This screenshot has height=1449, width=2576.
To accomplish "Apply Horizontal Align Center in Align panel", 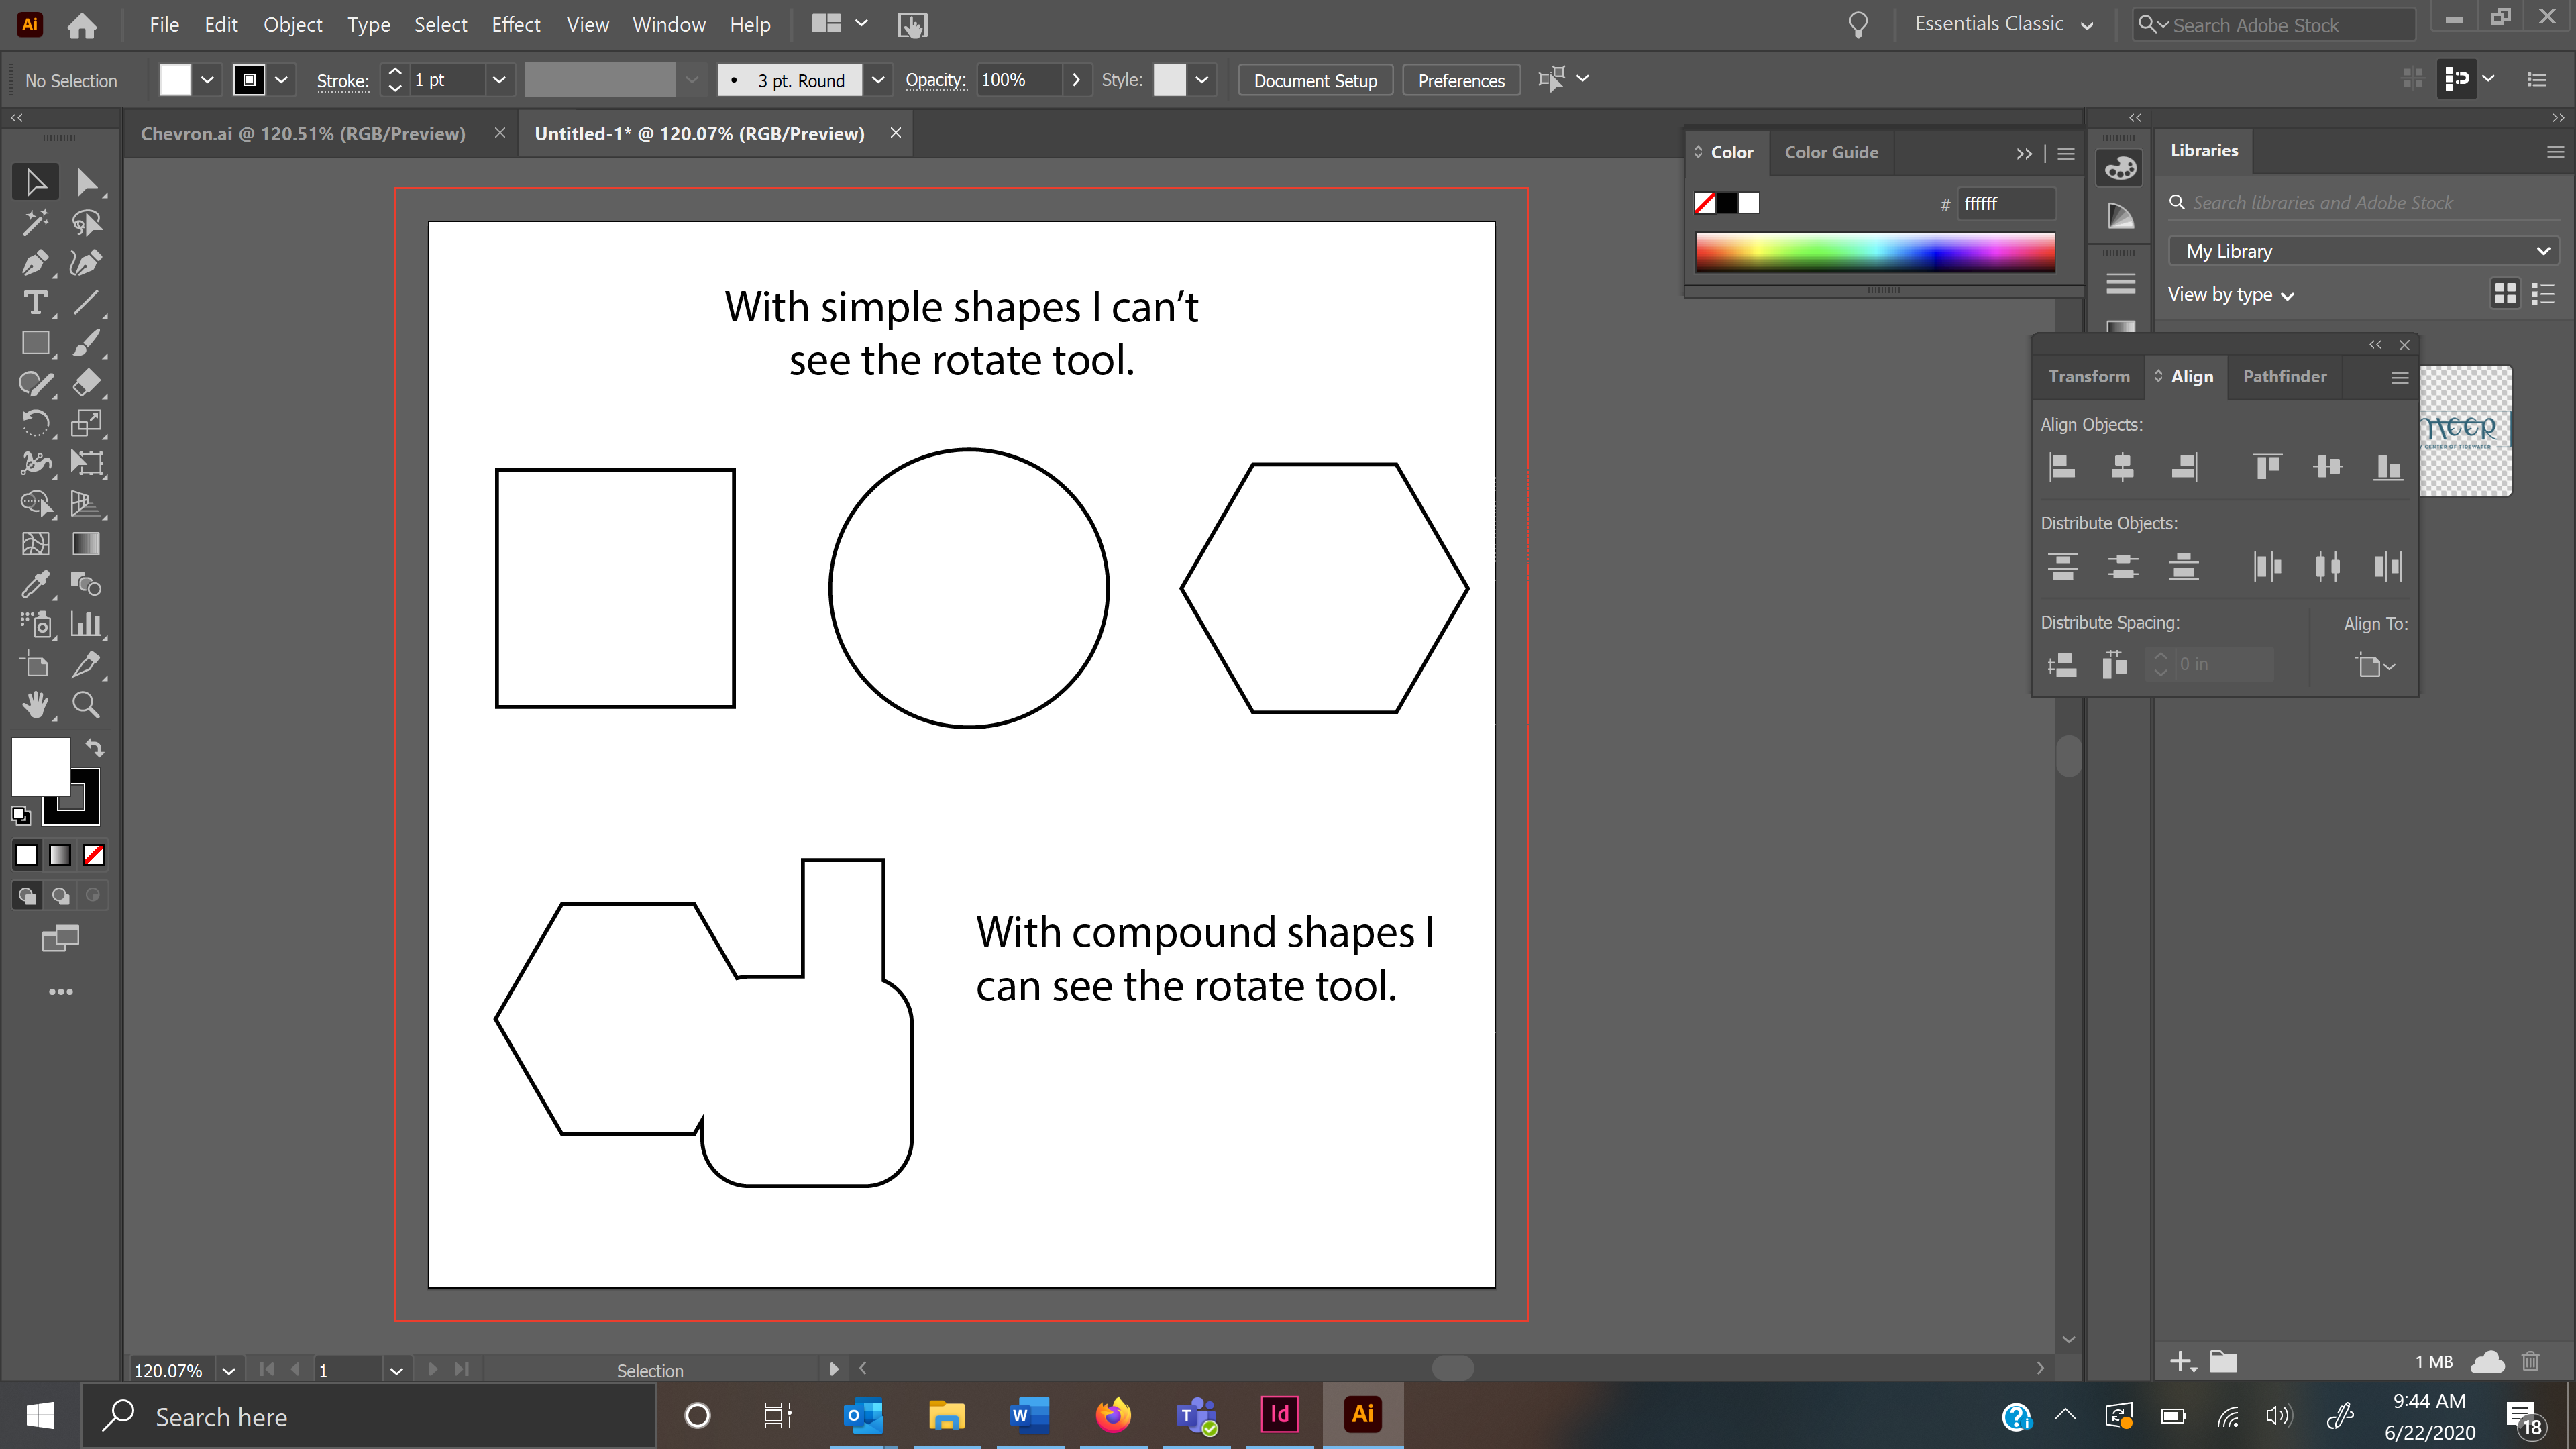I will click(2123, 467).
